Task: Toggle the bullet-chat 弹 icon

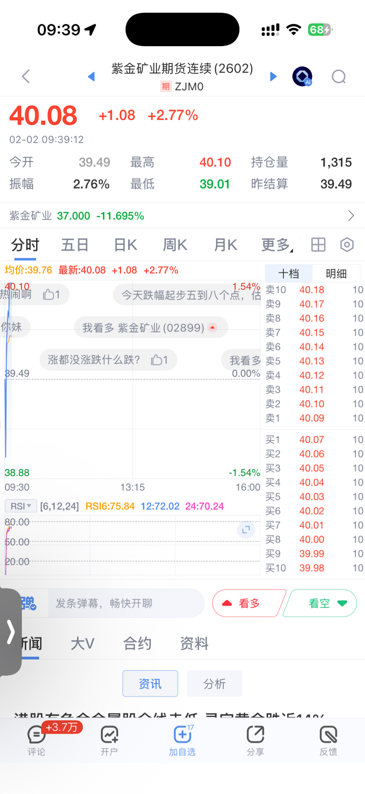Action: 29,603
